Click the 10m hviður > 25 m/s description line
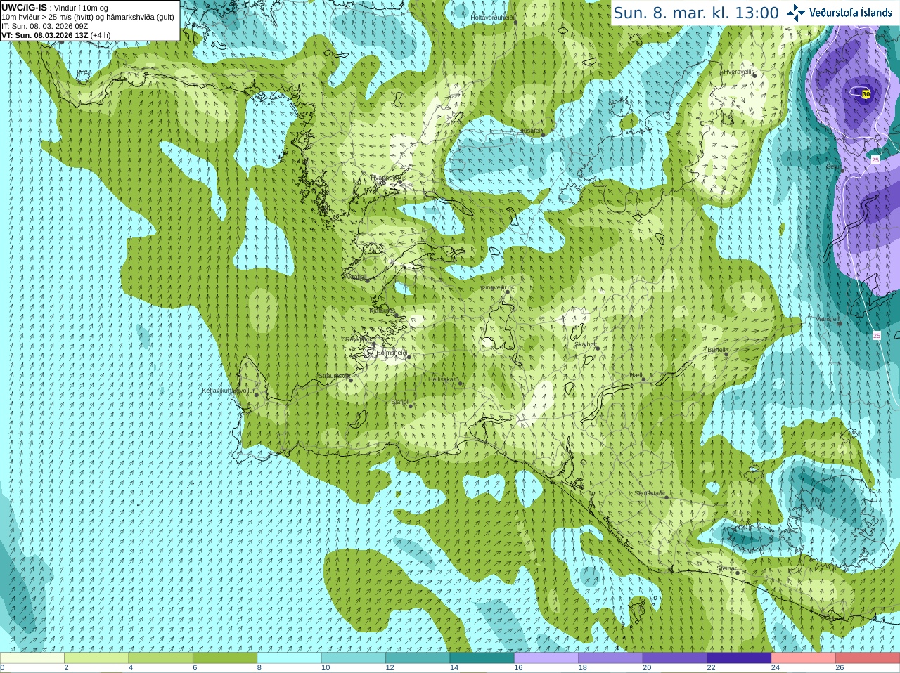The height and width of the screenshot is (673, 900). point(88,17)
